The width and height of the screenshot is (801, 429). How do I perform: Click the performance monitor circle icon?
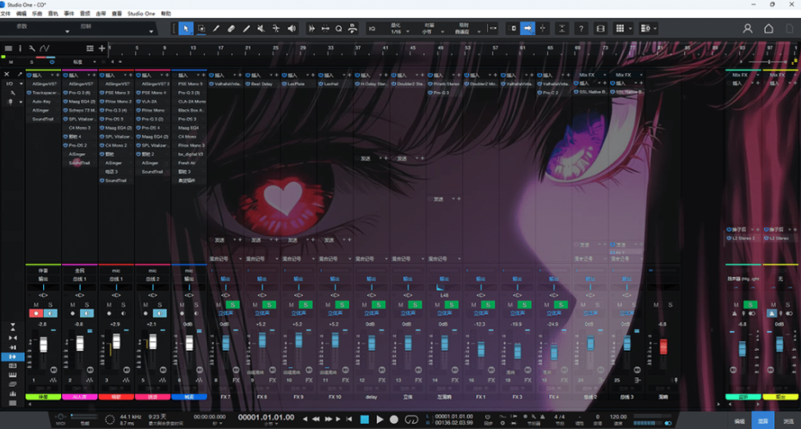click(109, 420)
